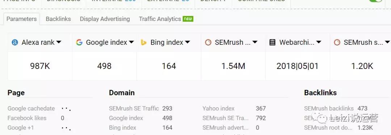Viewport: 391px width, 135px height.
Task: Click the Alexa rank logo icon
Action: tap(15, 43)
